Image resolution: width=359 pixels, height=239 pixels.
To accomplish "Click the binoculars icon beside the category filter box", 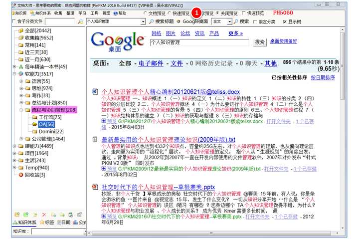I will [x=80, y=22].
